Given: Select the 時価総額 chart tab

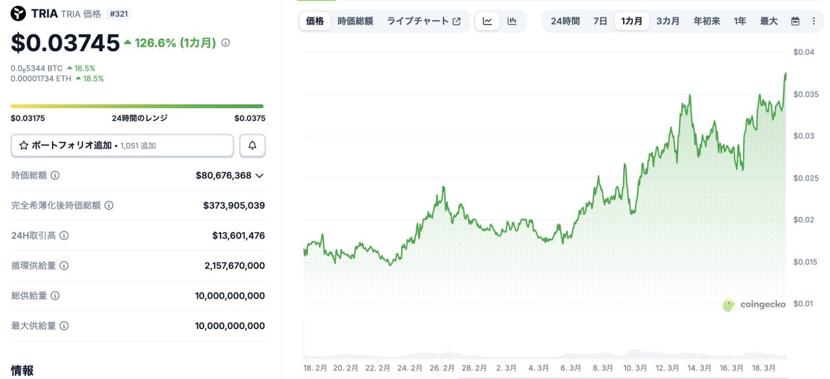Looking at the screenshot, I should 355,21.
